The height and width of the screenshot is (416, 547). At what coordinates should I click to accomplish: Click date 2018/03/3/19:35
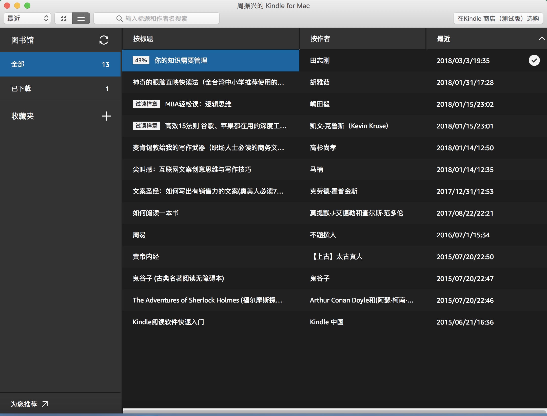point(463,61)
